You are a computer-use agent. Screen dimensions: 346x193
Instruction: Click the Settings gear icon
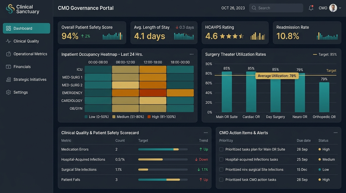(9, 92)
